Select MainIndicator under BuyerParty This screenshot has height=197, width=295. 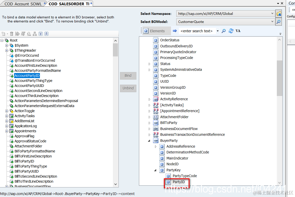[177, 158]
